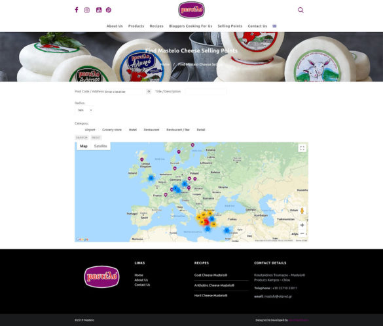Select the Hotel category option

[x=133, y=130]
